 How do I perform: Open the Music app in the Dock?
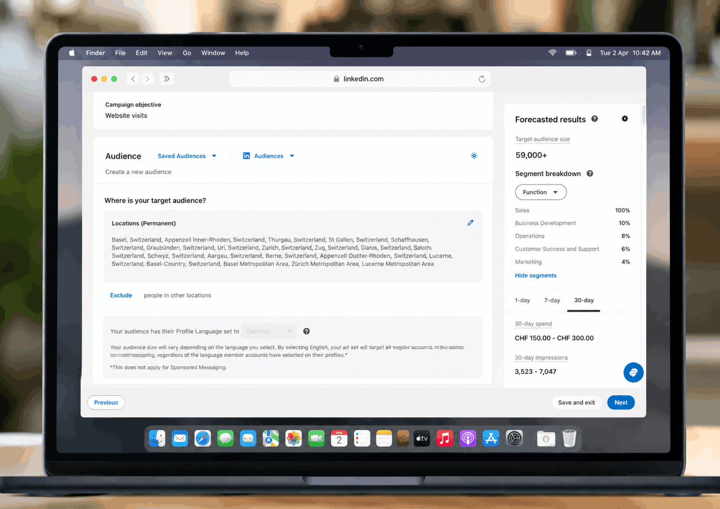coord(445,438)
